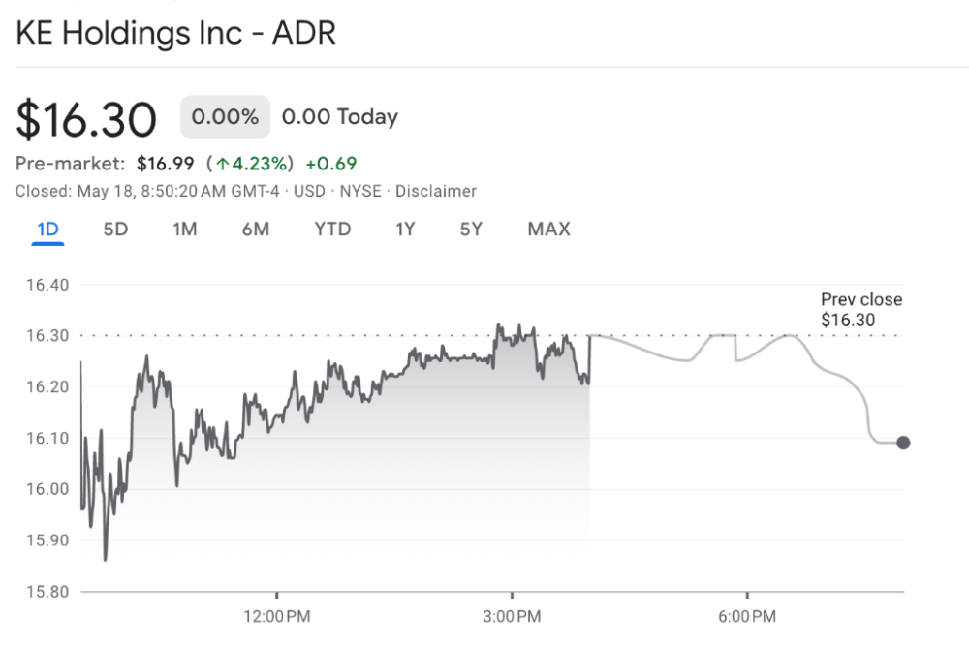Screen dimensions: 969x645
Task: Open the 1M chart range
Action: pyautogui.click(x=185, y=230)
